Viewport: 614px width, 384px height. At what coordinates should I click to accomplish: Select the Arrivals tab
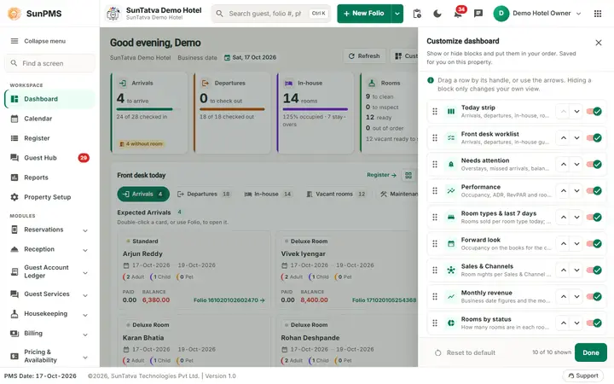pyautogui.click(x=143, y=194)
